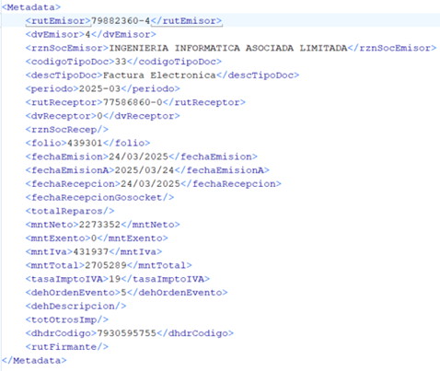Click the fechaEmision date 24/03/2025
The image size is (440, 371).
(139, 157)
